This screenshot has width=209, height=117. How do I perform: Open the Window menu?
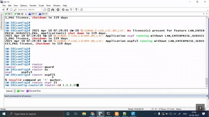coord(57,6)
